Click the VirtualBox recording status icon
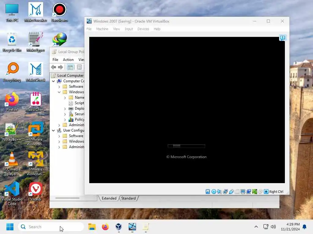The width and height of the screenshot is (313, 234). pos(249,192)
